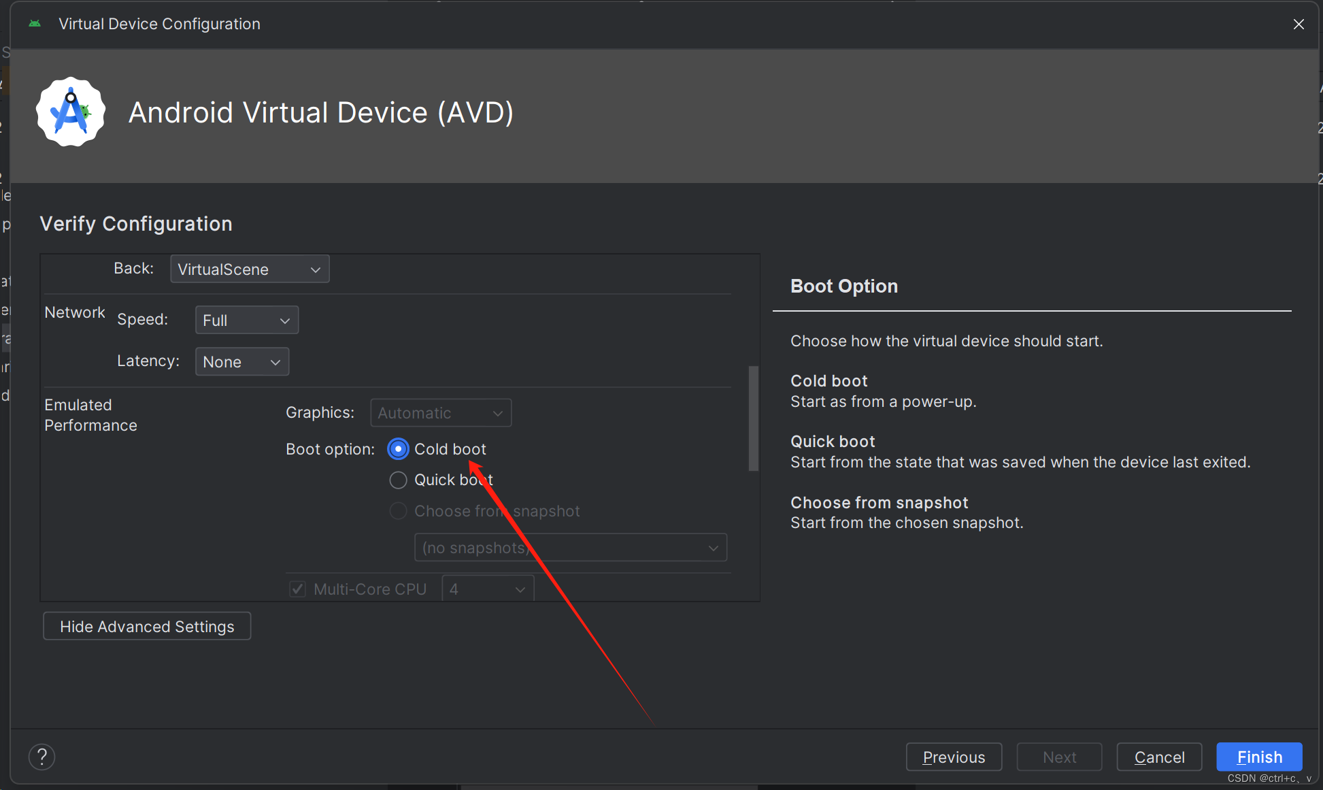
Task: Click Hide Advanced Settings button
Action: pos(147,626)
